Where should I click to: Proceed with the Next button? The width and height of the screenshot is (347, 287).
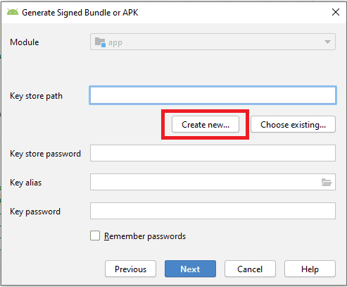(x=190, y=269)
